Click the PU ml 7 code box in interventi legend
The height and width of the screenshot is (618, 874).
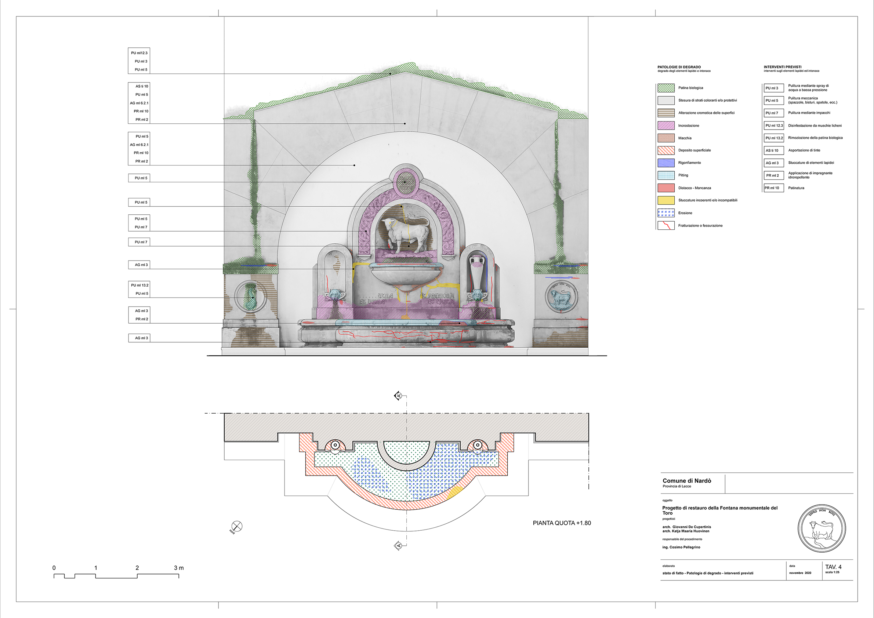(x=773, y=113)
